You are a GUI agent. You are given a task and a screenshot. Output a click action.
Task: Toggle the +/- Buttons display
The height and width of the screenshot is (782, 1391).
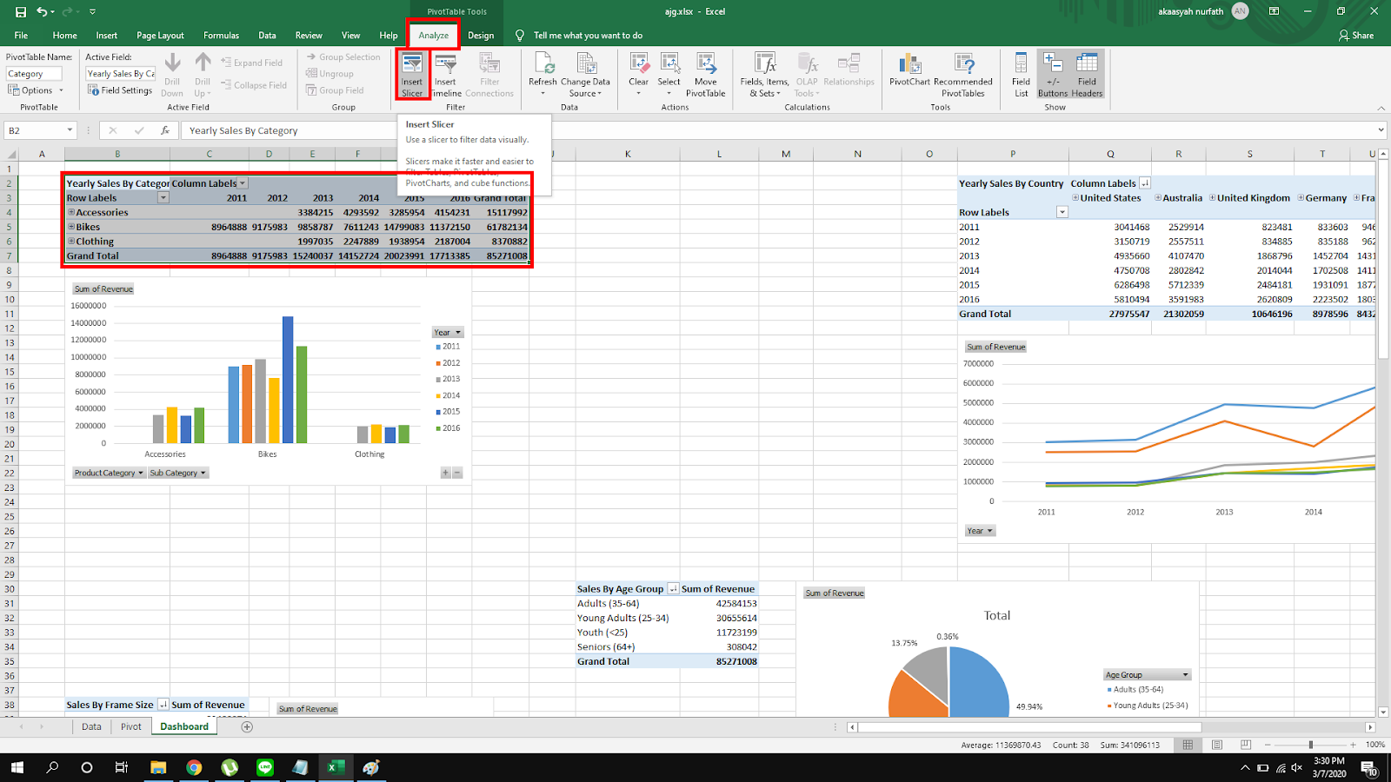pos(1052,74)
